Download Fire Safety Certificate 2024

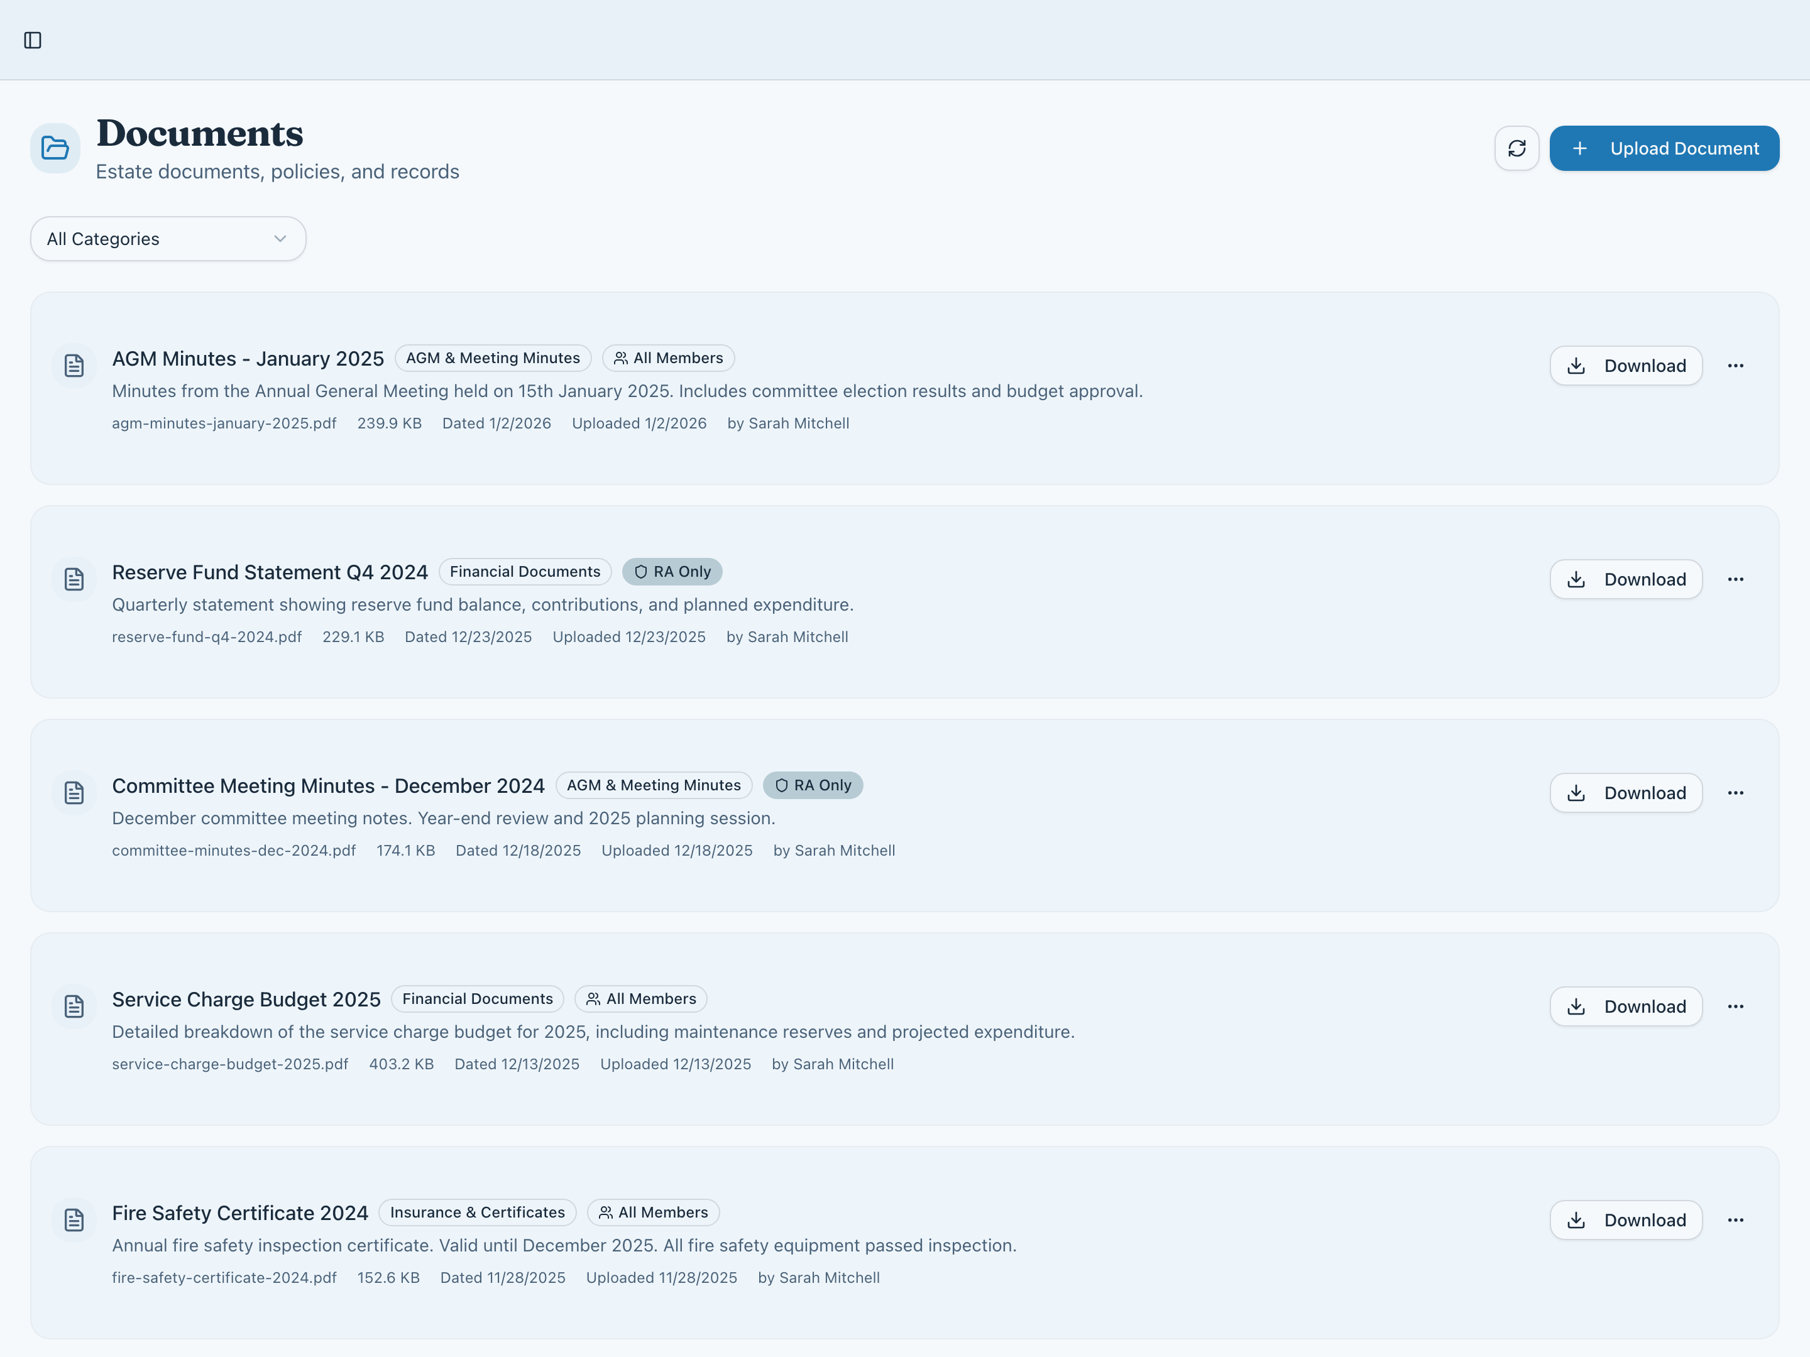coord(1625,1219)
